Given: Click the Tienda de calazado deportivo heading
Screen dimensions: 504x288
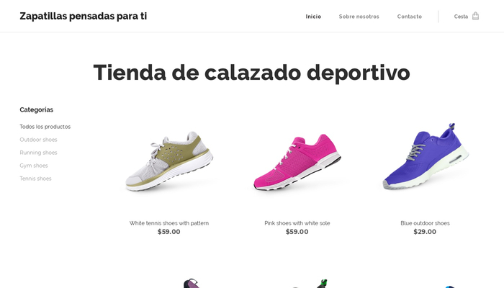Looking at the screenshot, I should tap(252, 73).
